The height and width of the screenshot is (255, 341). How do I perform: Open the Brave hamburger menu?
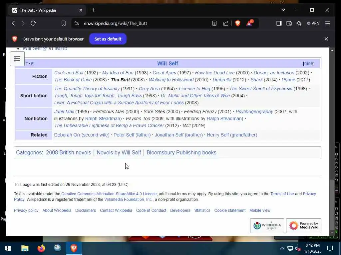point(328,23)
